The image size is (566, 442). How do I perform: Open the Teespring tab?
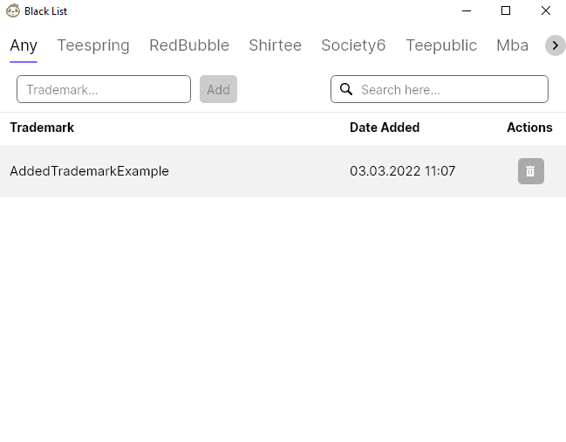click(x=93, y=45)
